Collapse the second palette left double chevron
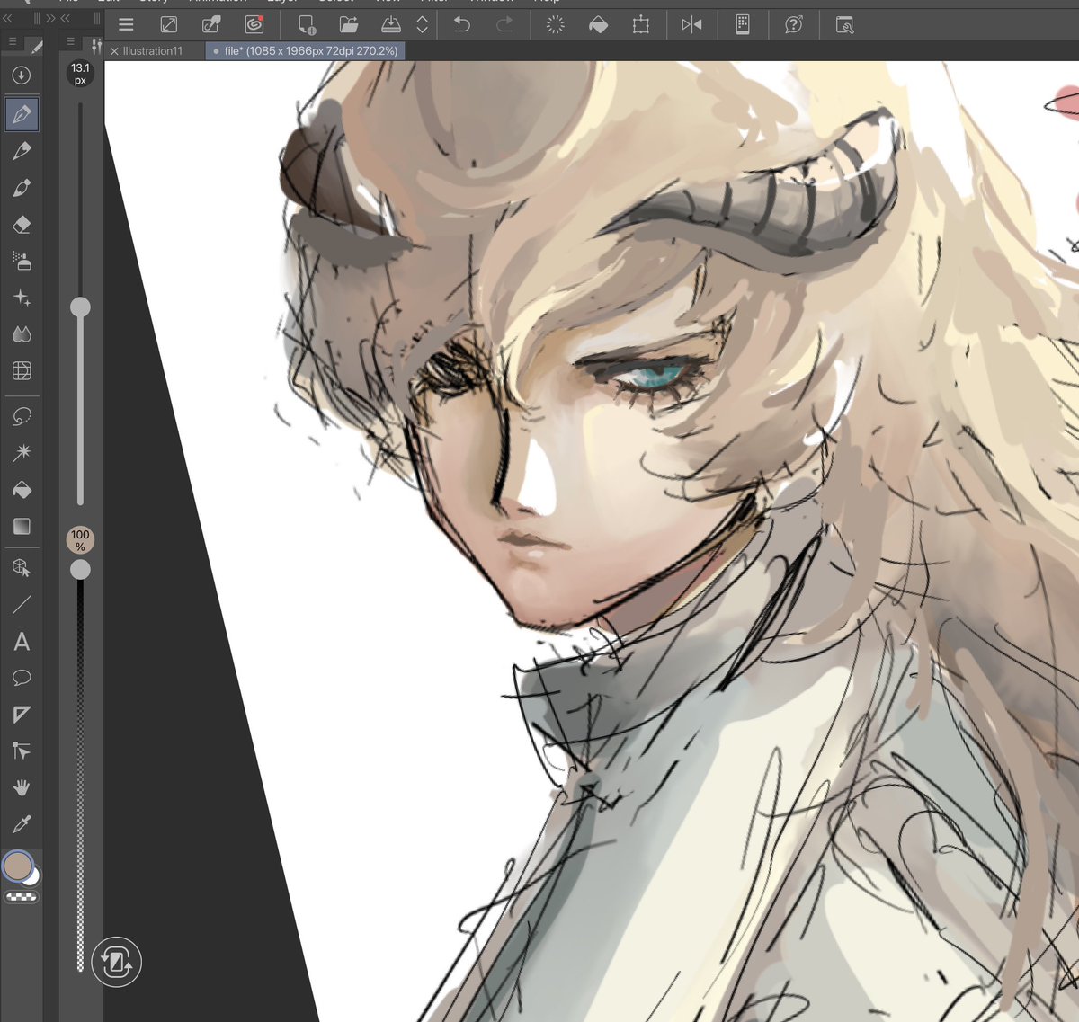 [x=65, y=18]
